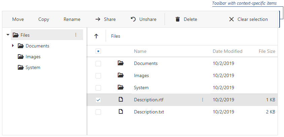Click the Delete trash can icon
Viewport: 284px width, 137px height.
(178, 20)
